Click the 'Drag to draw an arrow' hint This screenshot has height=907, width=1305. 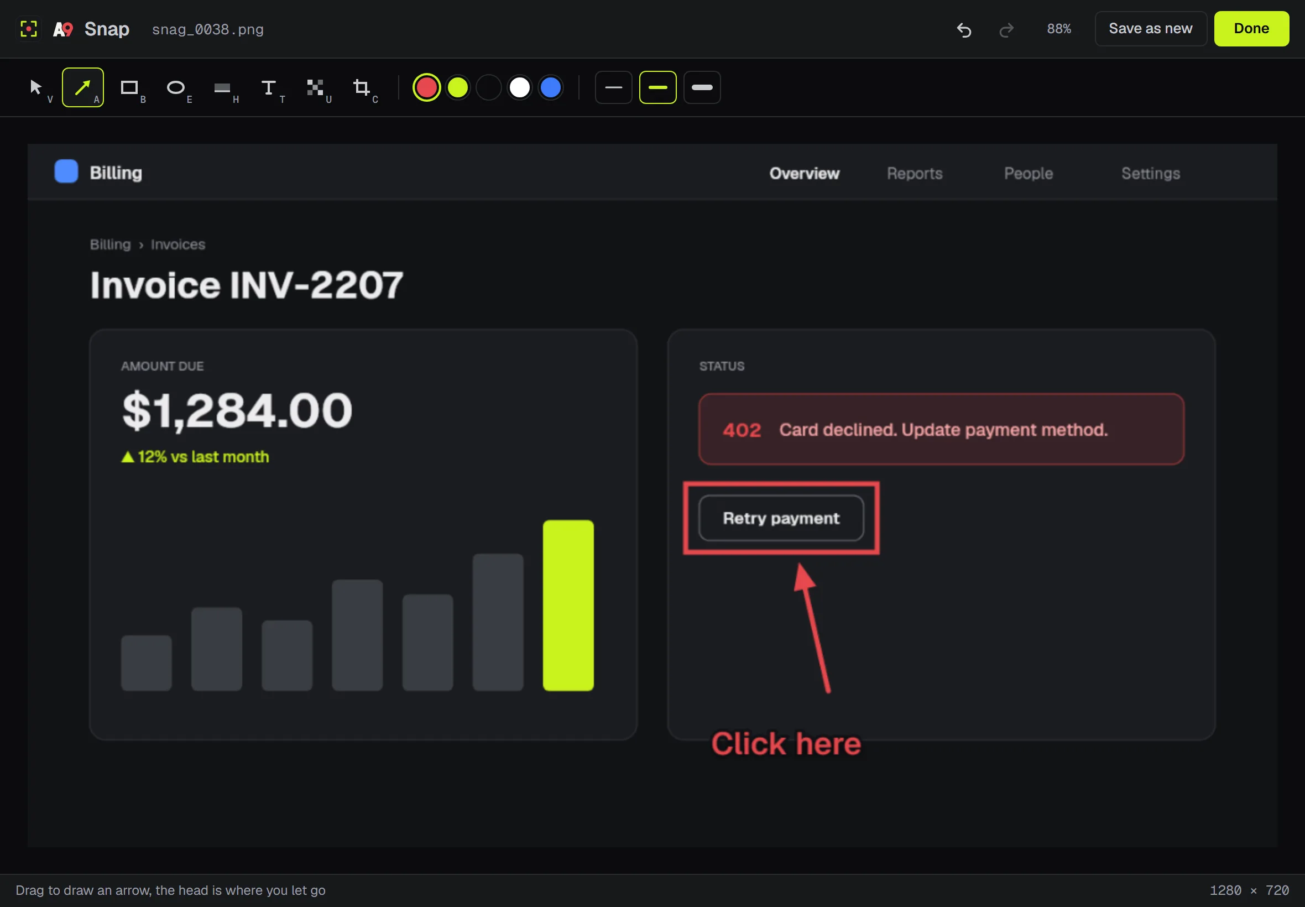click(170, 890)
